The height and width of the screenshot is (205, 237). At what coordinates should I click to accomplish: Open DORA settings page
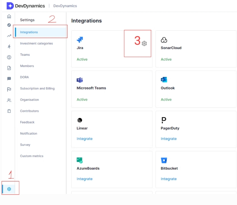point(24,77)
